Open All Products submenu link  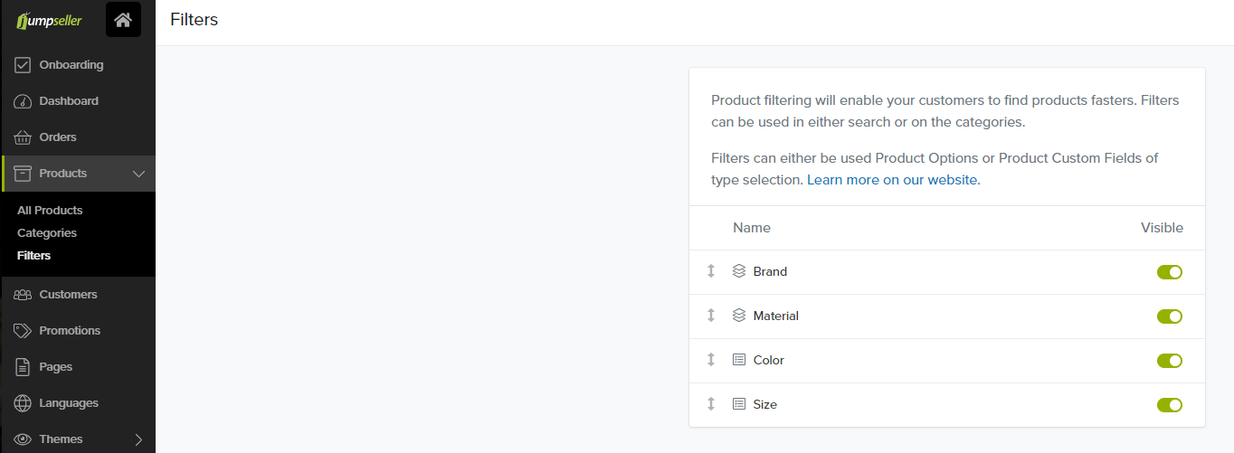tap(50, 211)
